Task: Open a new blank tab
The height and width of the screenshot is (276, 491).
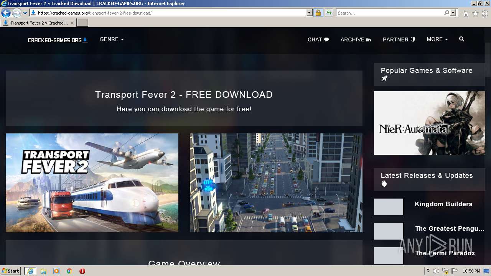Action: point(82,23)
